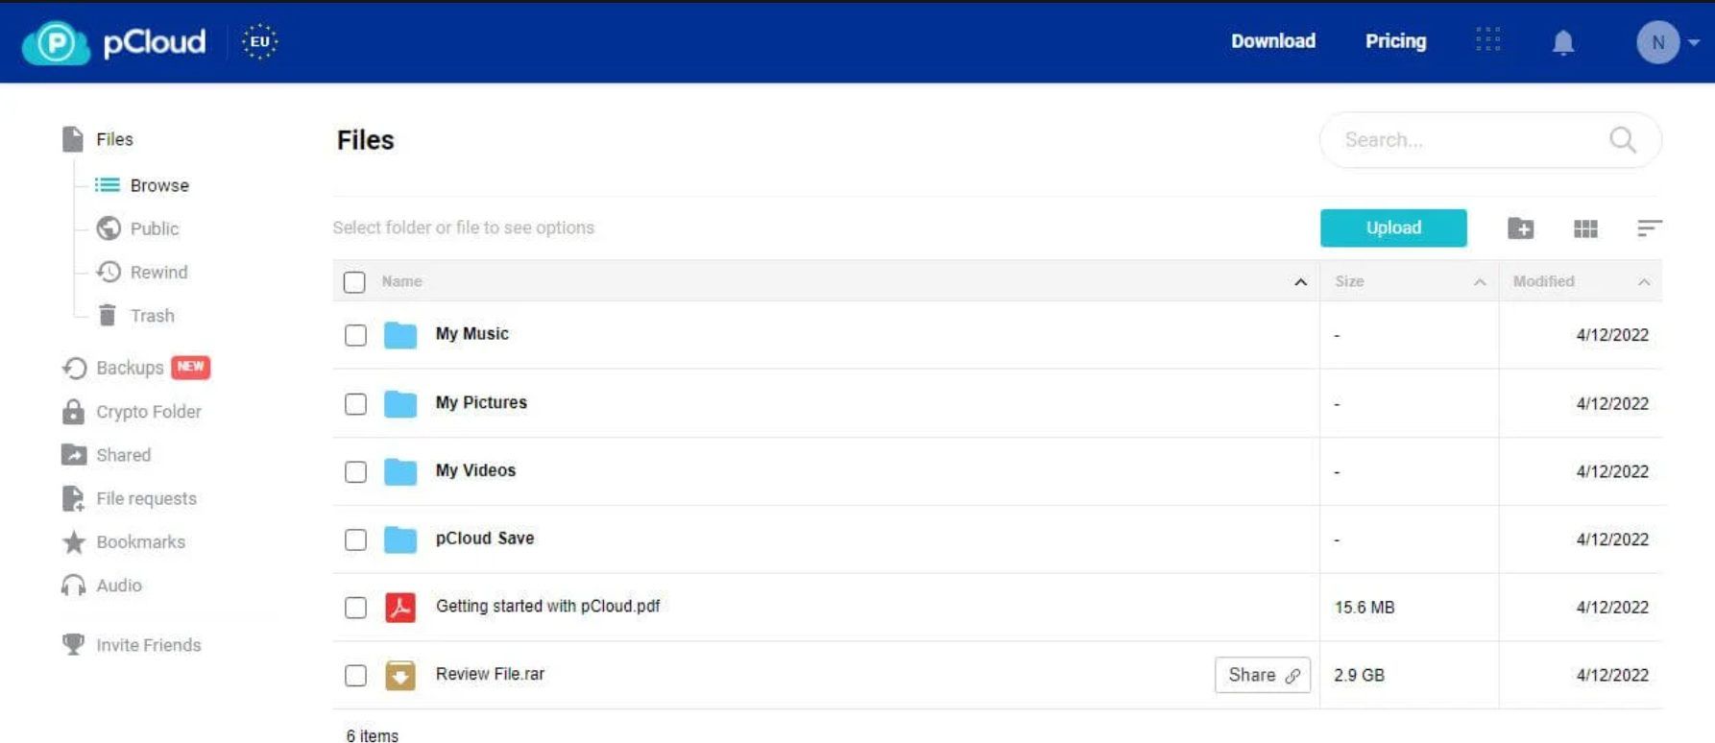Switch to grid view layout

coord(1585,228)
